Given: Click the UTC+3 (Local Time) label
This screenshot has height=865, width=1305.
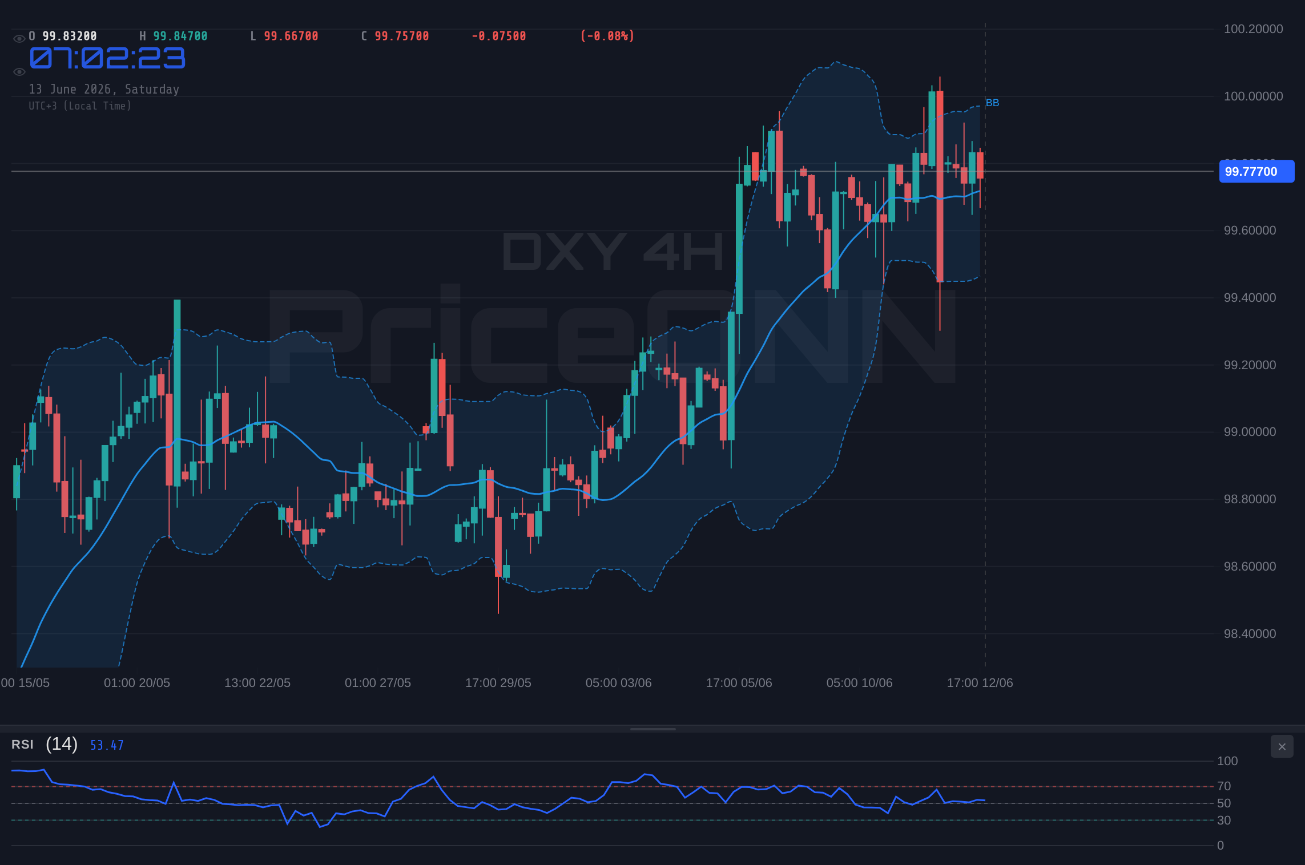Looking at the screenshot, I should [x=80, y=106].
